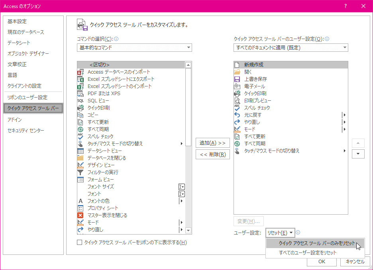Click the フィルターの実行 funnel icon

(80, 172)
